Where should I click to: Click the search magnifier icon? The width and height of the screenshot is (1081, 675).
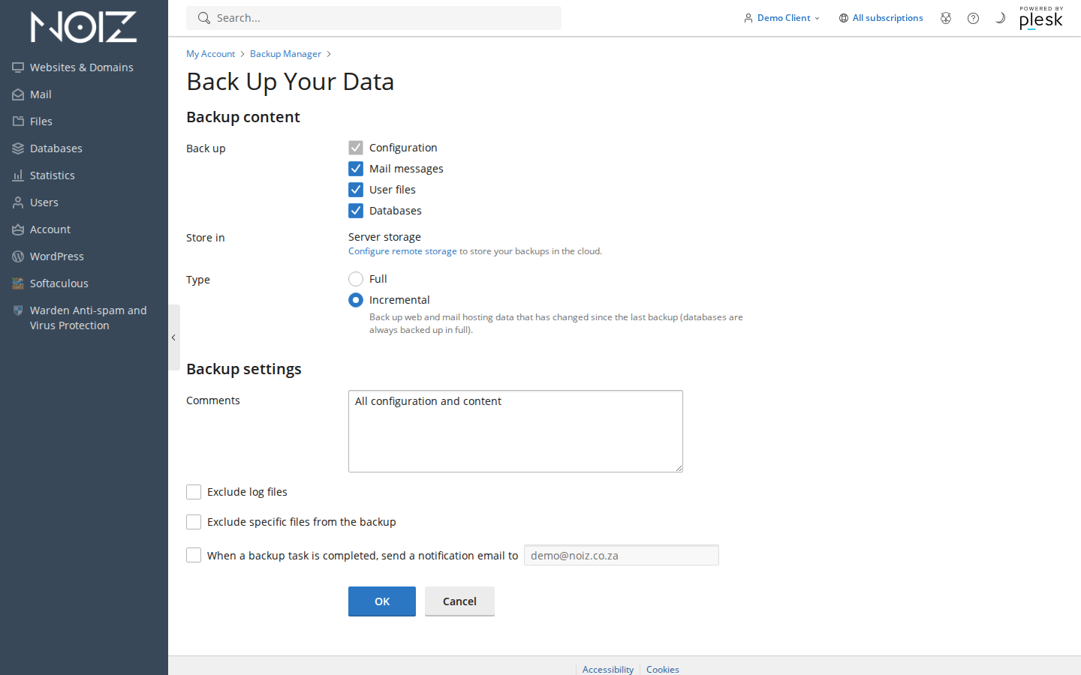(203, 18)
